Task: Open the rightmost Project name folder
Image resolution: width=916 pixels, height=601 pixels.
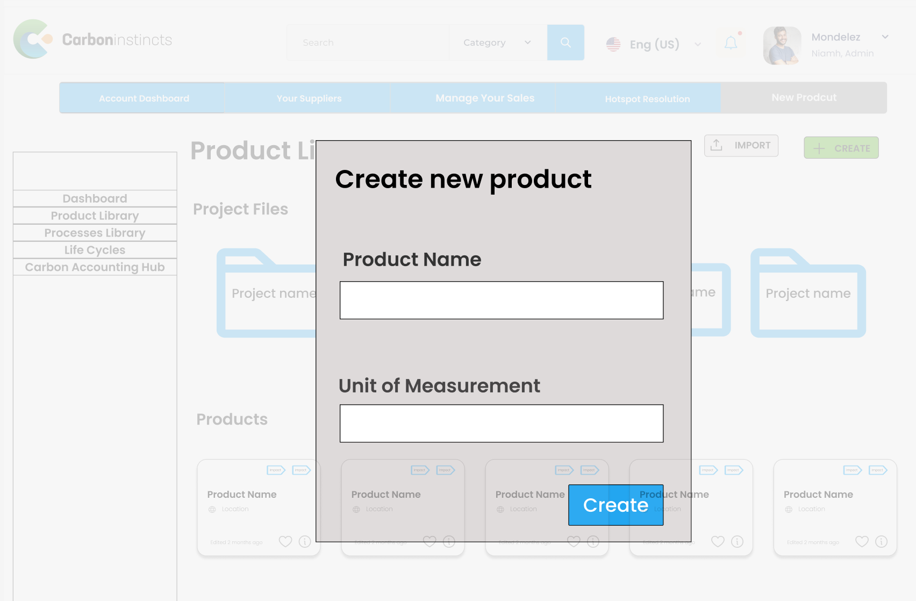Action: [808, 293]
